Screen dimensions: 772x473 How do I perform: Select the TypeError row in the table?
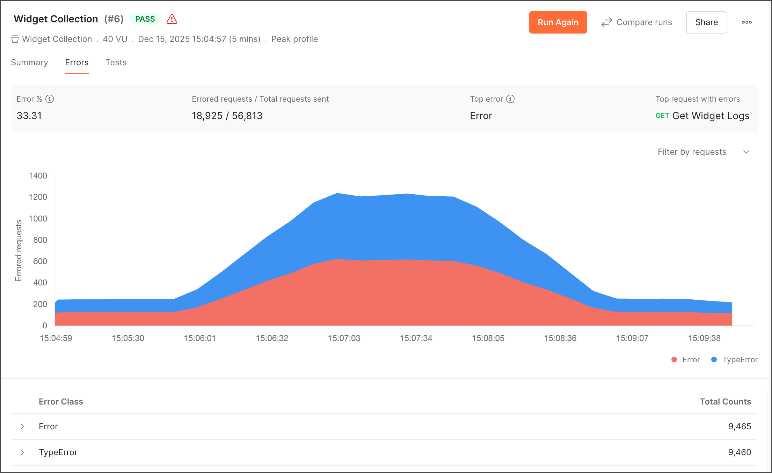click(58, 452)
